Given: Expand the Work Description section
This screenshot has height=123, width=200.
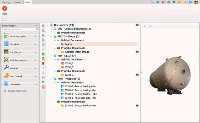Looking at the screenshot, I should pos(36,36).
